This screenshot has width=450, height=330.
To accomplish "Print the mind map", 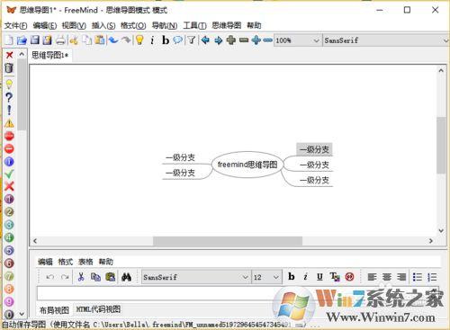I will coord(60,40).
